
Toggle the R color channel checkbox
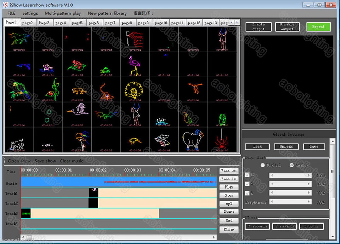pos(246,174)
